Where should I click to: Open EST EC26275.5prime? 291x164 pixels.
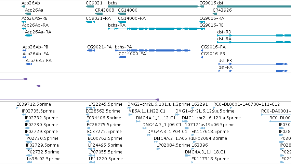click(104, 125)
